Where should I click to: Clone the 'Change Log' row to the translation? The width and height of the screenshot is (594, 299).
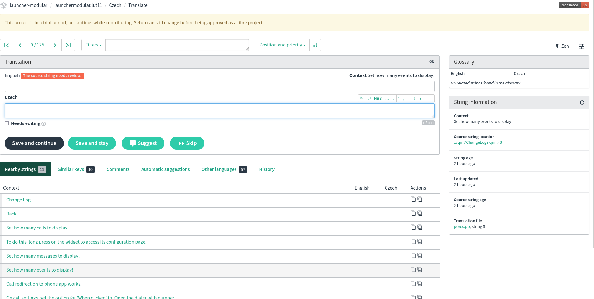click(420, 199)
